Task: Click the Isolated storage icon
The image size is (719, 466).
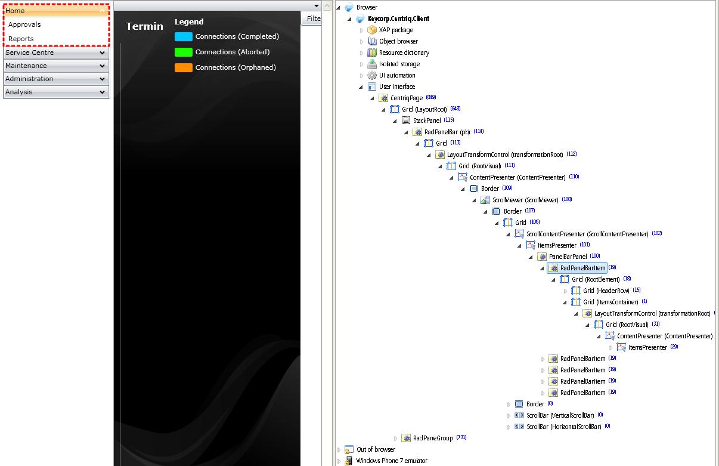Action: (x=372, y=64)
